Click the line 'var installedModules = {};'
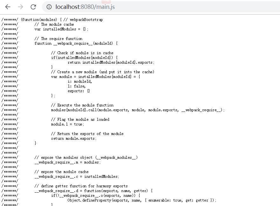280x206 pixels. click(x=61, y=29)
